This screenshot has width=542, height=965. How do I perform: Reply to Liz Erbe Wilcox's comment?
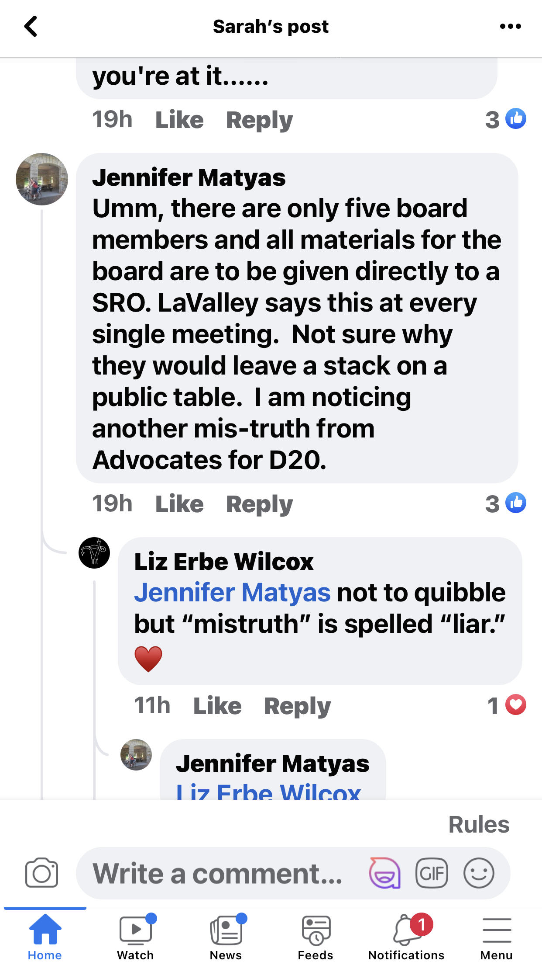tap(297, 706)
